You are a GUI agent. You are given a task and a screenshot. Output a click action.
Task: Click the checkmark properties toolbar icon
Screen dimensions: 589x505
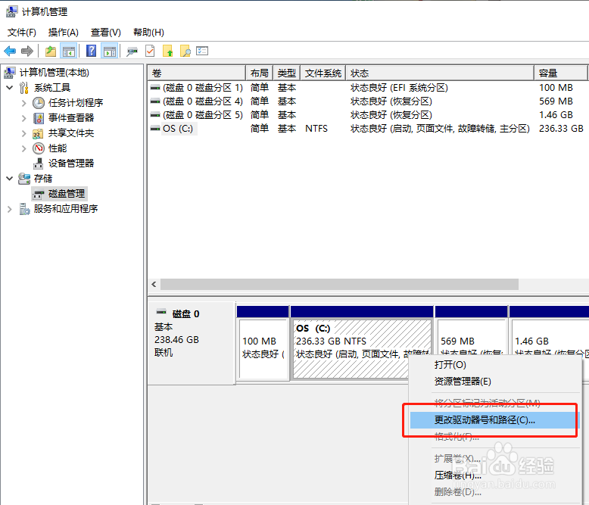click(x=150, y=51)
